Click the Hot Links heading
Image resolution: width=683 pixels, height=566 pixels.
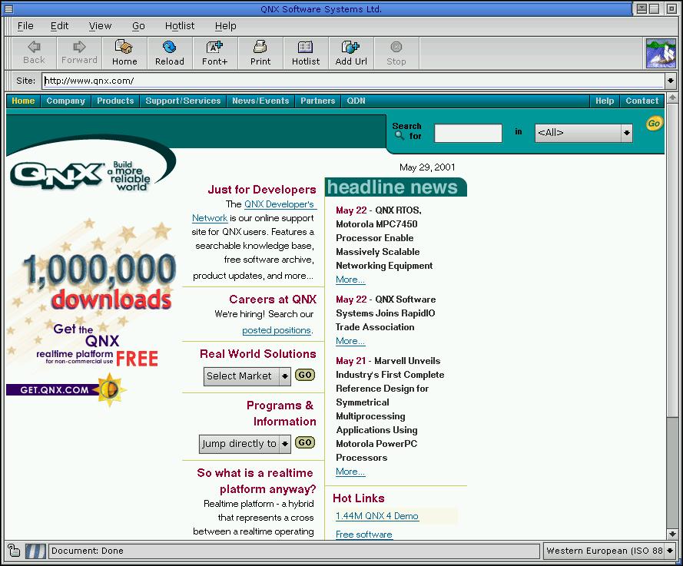point(359,498)
